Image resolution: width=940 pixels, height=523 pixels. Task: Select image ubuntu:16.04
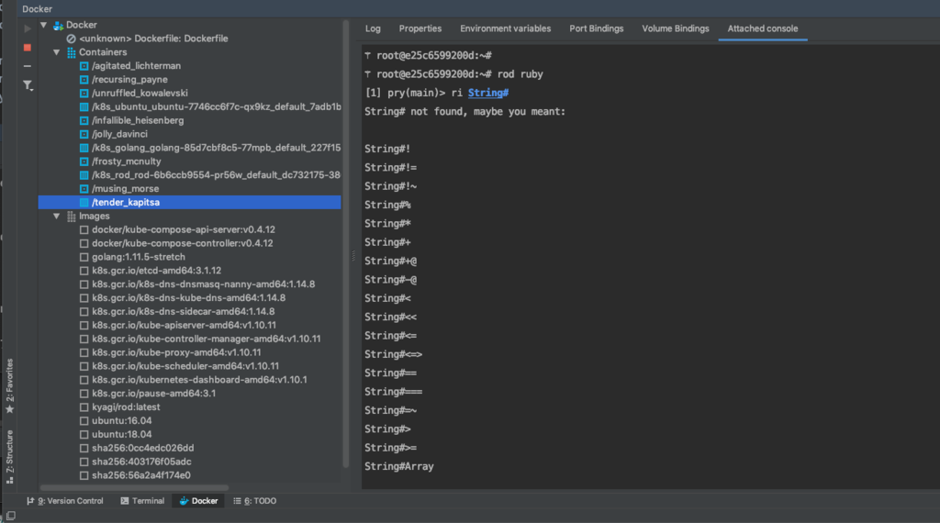click(x=122, y=421)
